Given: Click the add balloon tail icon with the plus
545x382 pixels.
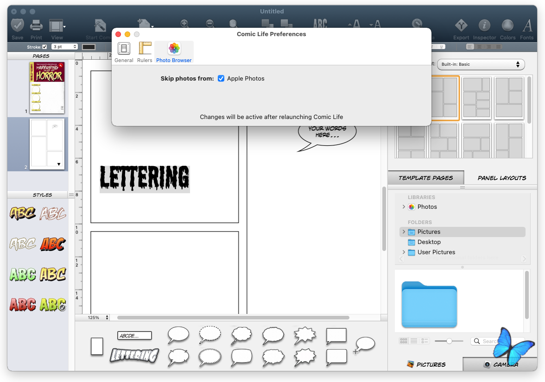Looking at the screenshot, I should [x=364, y=345].
